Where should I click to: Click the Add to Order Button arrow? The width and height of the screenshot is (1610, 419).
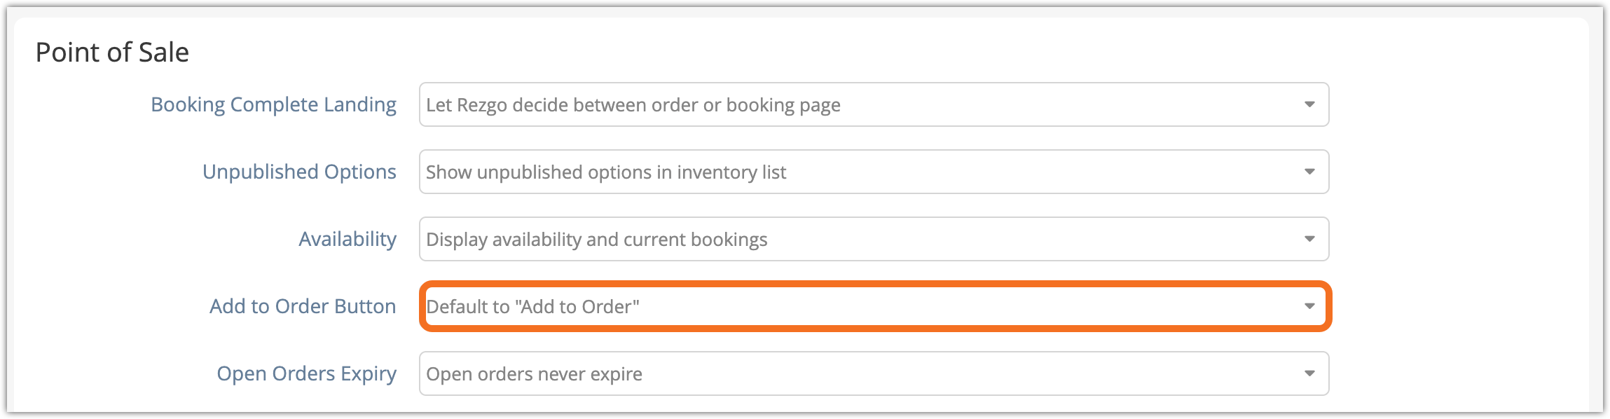[1309, 306]
